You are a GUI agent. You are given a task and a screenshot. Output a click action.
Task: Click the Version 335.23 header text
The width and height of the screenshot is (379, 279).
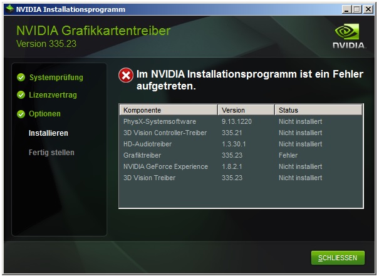pyautogui.click(x=46, y=44)
